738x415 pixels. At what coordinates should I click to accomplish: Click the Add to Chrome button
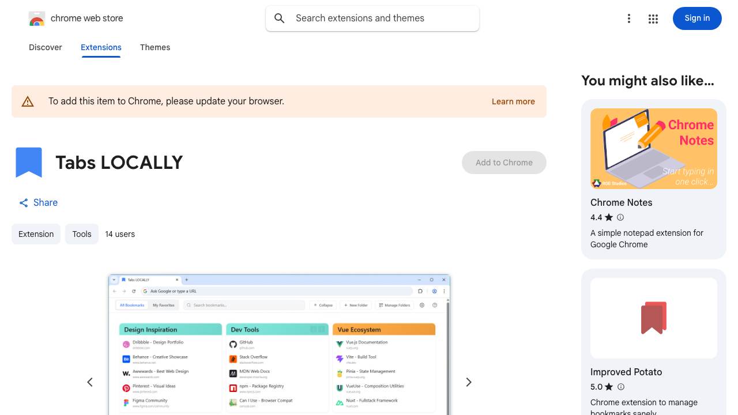coord(504,163)
